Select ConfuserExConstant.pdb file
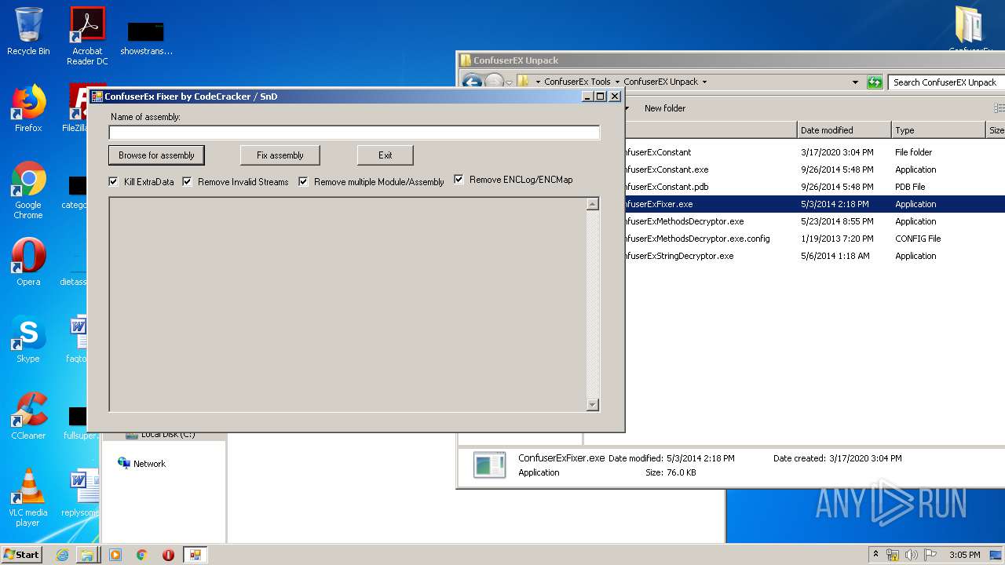 [x=814, y=187]
